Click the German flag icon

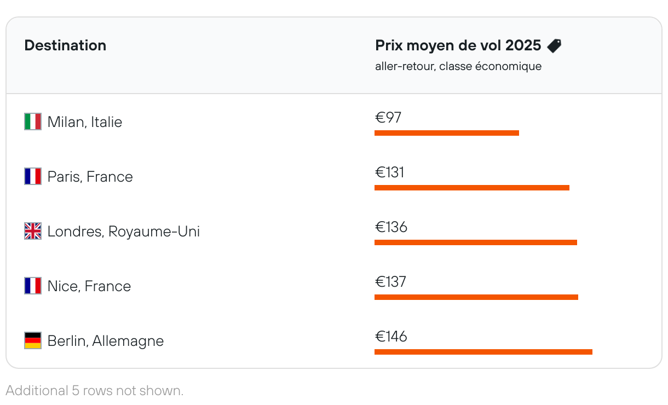[x=33, y=340]
